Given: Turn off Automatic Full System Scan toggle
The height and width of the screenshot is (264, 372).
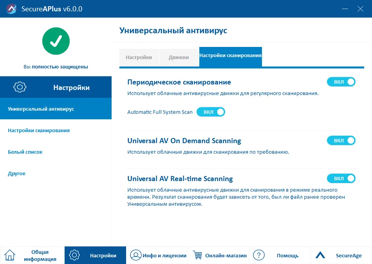Looking at the screenshot, I should tap(211, 112).
